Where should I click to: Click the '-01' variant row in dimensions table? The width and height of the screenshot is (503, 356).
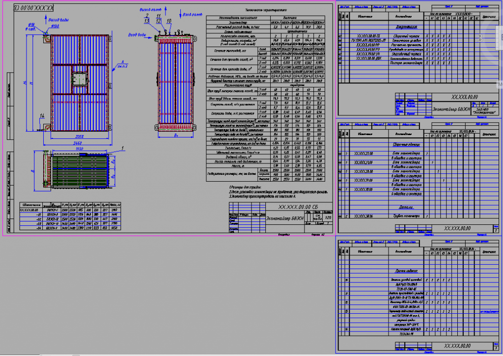pyautogui.click(x=70, y=215)
